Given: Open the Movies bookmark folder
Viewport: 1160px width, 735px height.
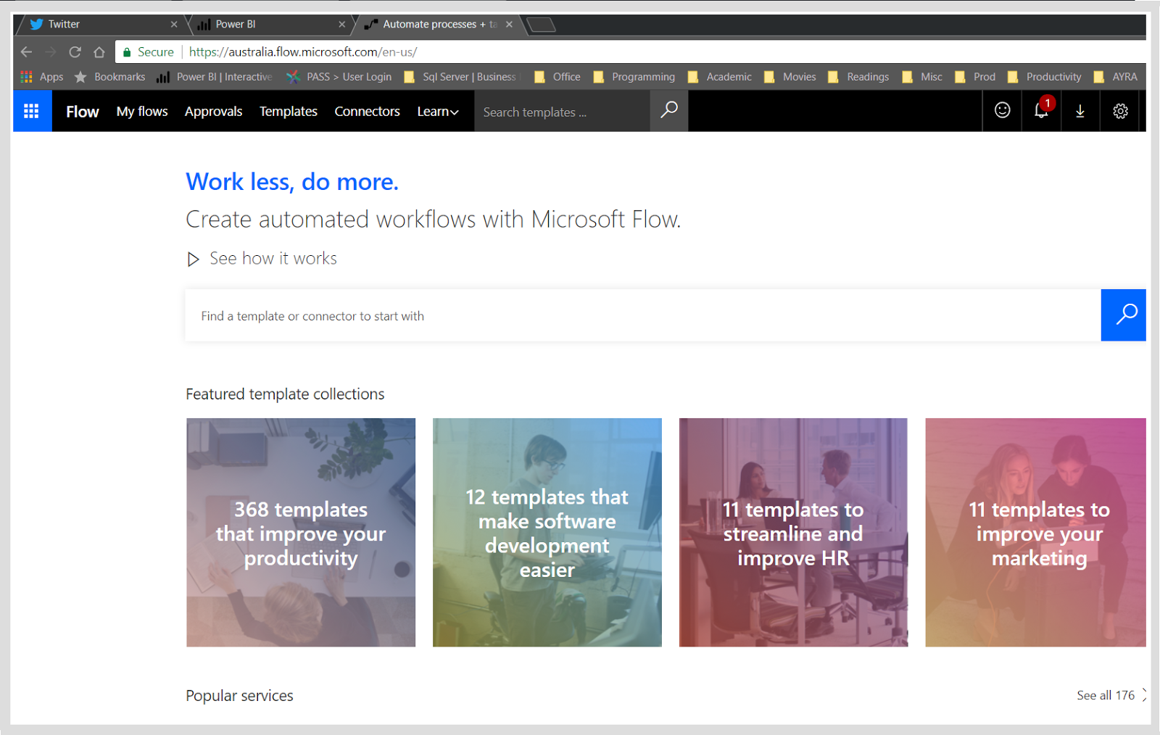Looking at the screenshot, I should (x=790, y=77).
